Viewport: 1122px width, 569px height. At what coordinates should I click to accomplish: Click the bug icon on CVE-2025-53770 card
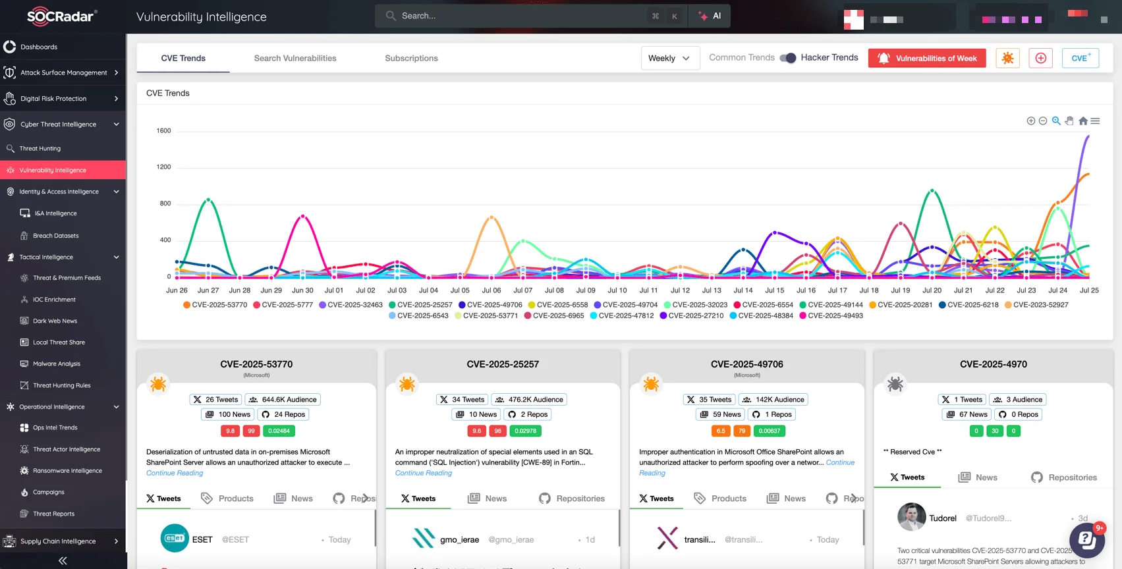(158, 384)
